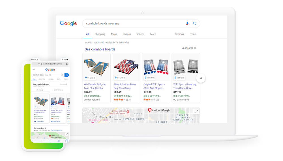This screenshot has height=161, width=283.
Task: Switch to the Maps tab on the laptop
Action: (x=114, y=34)
